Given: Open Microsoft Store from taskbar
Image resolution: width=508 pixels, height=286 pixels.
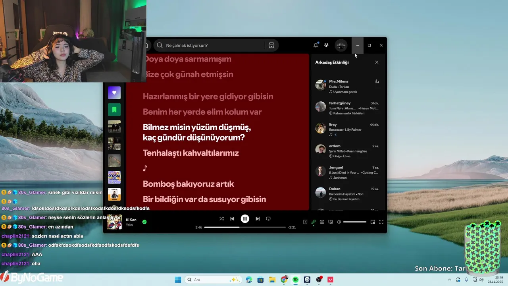Looking at the screenshot, I should coord(260,280).
